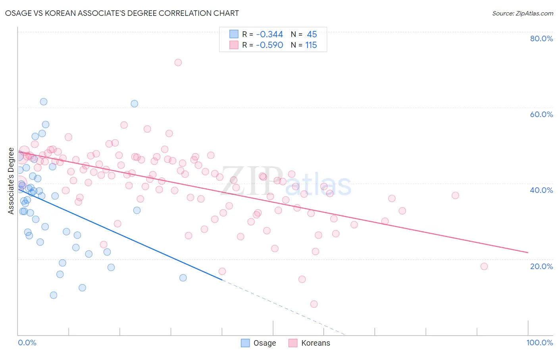Select the Koreans legend label
The image size is (558, 354).
pos(316,343)
